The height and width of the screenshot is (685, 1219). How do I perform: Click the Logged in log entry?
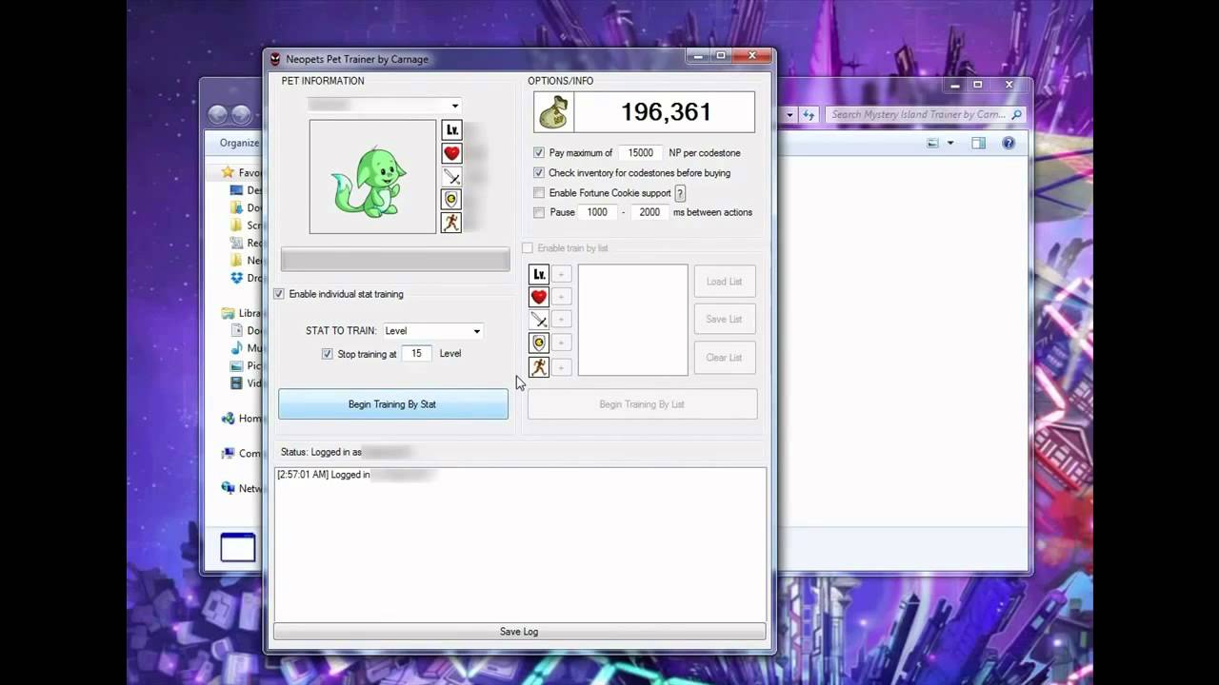click(355, 475)
